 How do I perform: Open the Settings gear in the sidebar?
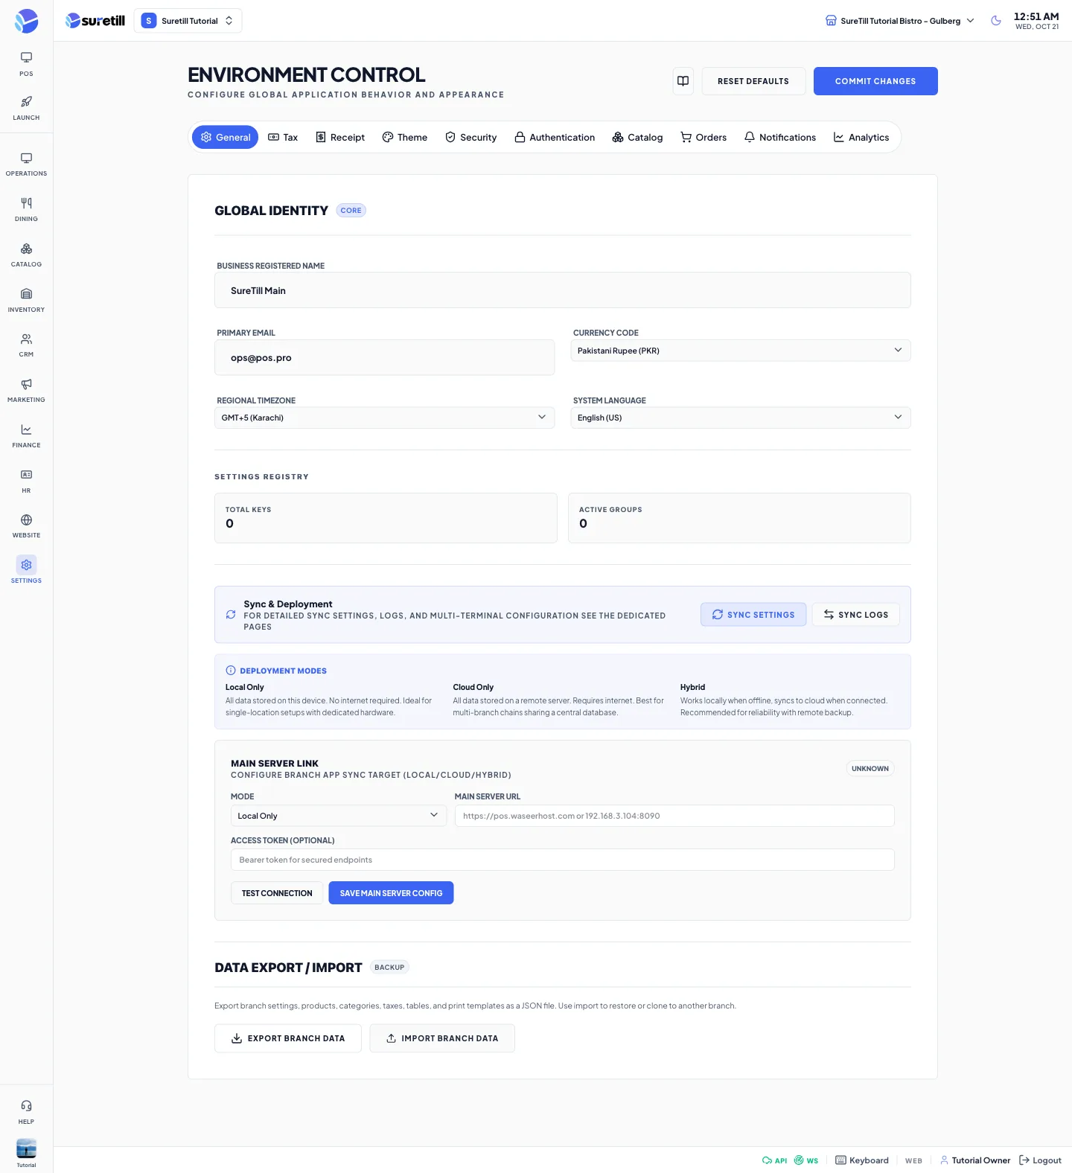(26, 570)
